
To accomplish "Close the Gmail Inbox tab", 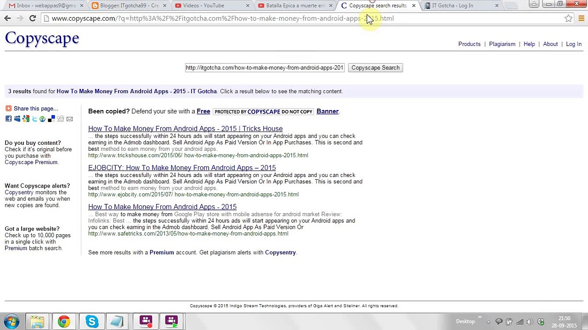I will point(82,5).
